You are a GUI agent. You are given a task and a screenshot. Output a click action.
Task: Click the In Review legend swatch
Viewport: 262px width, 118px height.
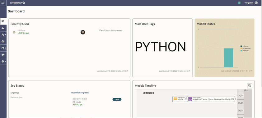click(241, 46)
